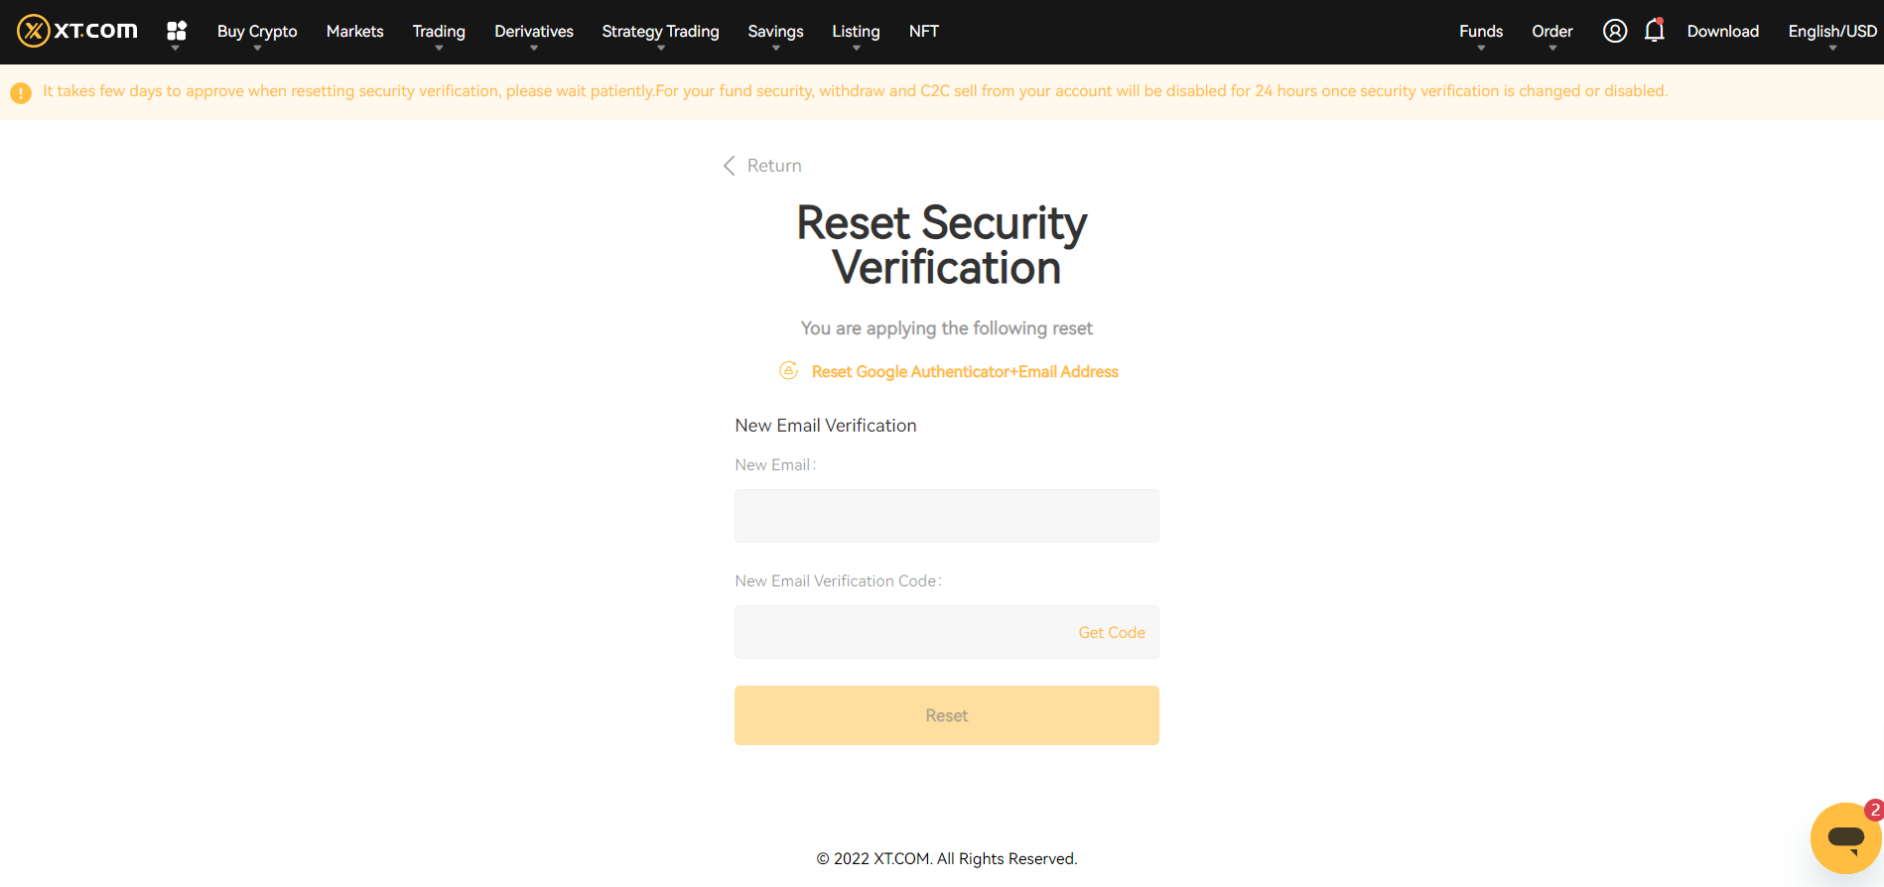Image resolution: width=1884 pixels, height=887 pixels.
Task: Click the Download link in header
Action: [1722, 32]
